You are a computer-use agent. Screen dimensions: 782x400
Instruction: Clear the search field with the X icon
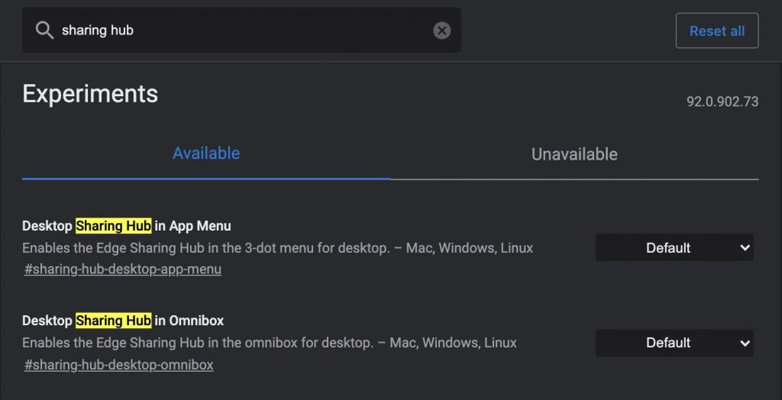click(x=441, y=31)
